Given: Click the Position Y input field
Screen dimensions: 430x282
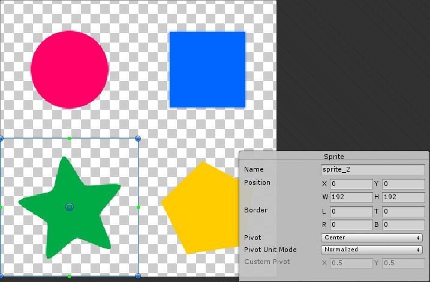Looking at the screenshot, I should click(x=404, y=184).
